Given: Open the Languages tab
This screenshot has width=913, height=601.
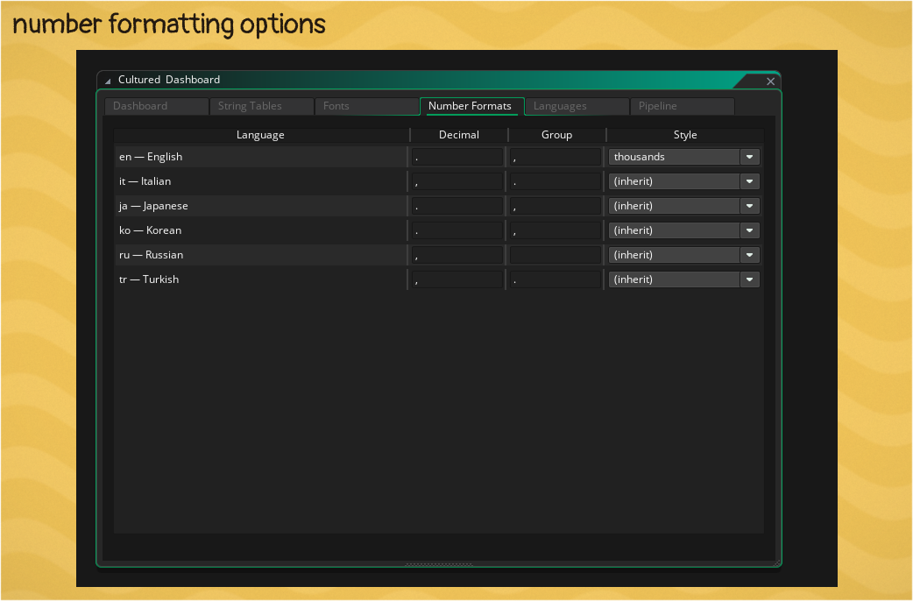Looking at the screenshot, I should click(x=577, y=106).
